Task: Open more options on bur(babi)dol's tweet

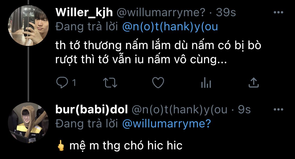Action: 278,110
